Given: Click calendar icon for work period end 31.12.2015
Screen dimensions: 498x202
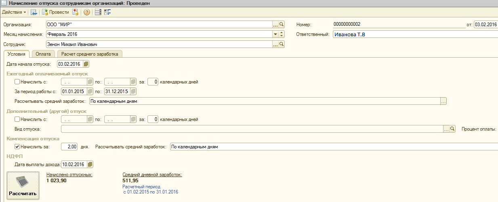Looking at the screenshot, I should point(132,92).
